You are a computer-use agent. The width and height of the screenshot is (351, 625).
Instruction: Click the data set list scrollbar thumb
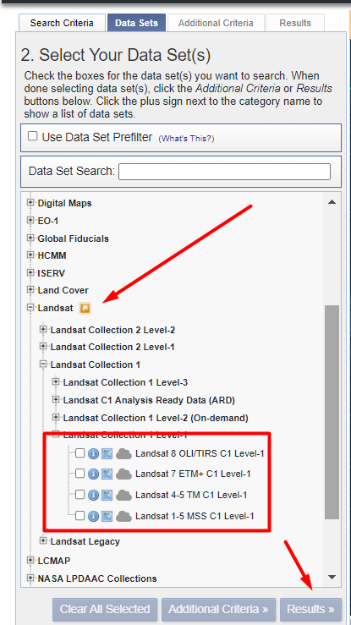point(332,412)
